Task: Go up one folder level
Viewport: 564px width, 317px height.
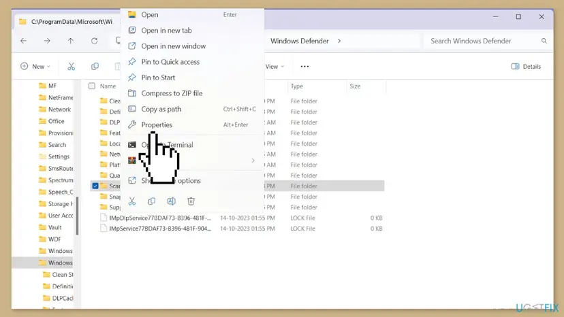Action: tap(71, 41)
